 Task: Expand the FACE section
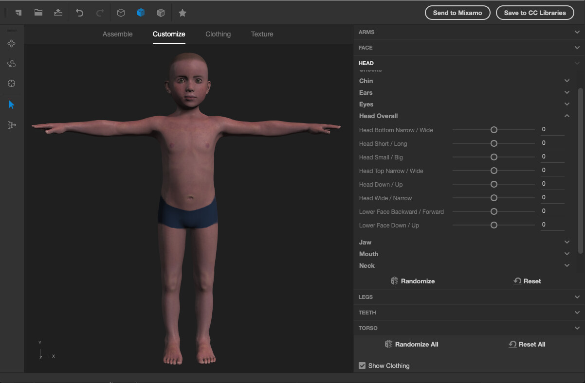point(469,48)
